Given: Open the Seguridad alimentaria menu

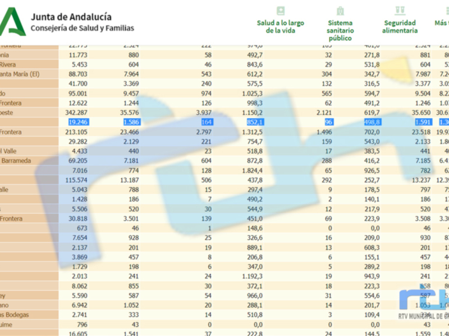Looking at the screenshot, I should click(400, 26).
